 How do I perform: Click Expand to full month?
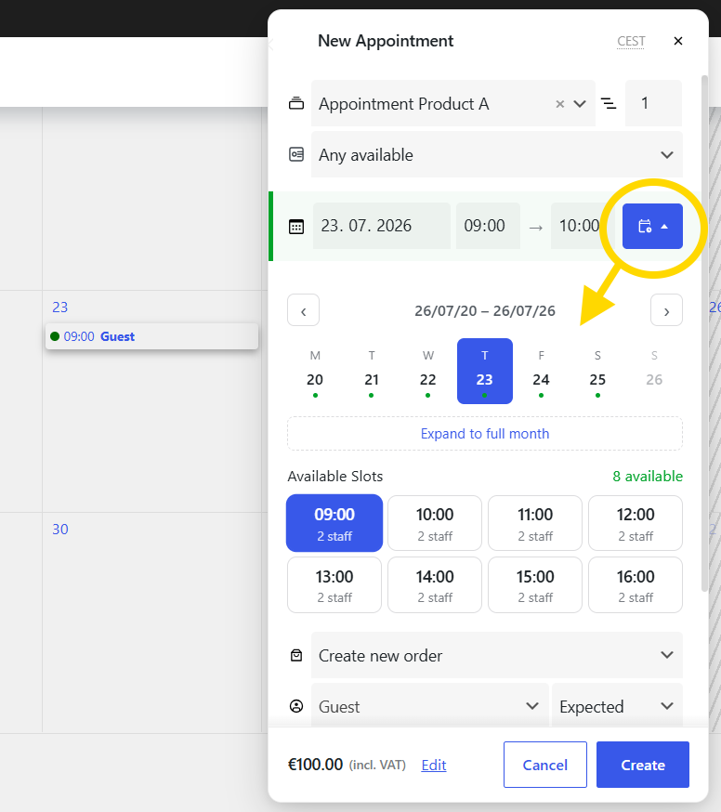coord(485,434)
